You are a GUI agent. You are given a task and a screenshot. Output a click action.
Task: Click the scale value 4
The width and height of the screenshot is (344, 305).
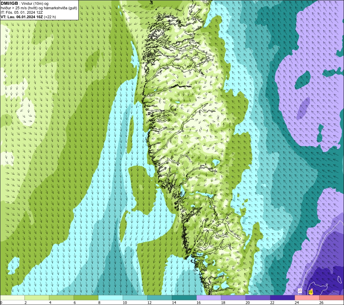click(x=50, y=303)
